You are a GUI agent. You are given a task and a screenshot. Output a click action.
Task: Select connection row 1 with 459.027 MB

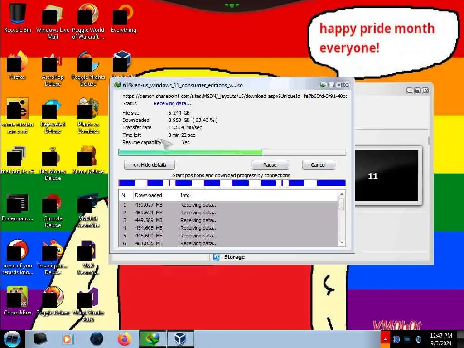click(x=228, y=205)
